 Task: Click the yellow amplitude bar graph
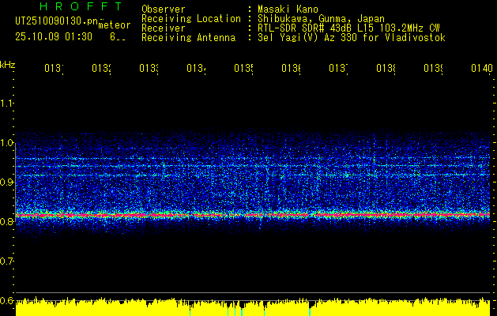pos(253,308)
